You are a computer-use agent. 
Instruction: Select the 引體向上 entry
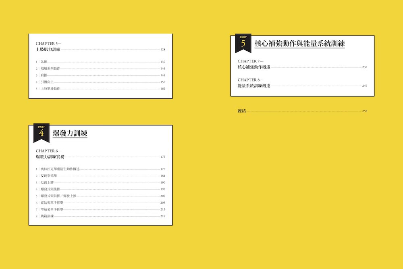47,82
